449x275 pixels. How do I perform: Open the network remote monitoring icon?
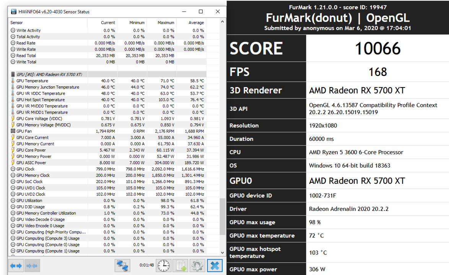122,266
